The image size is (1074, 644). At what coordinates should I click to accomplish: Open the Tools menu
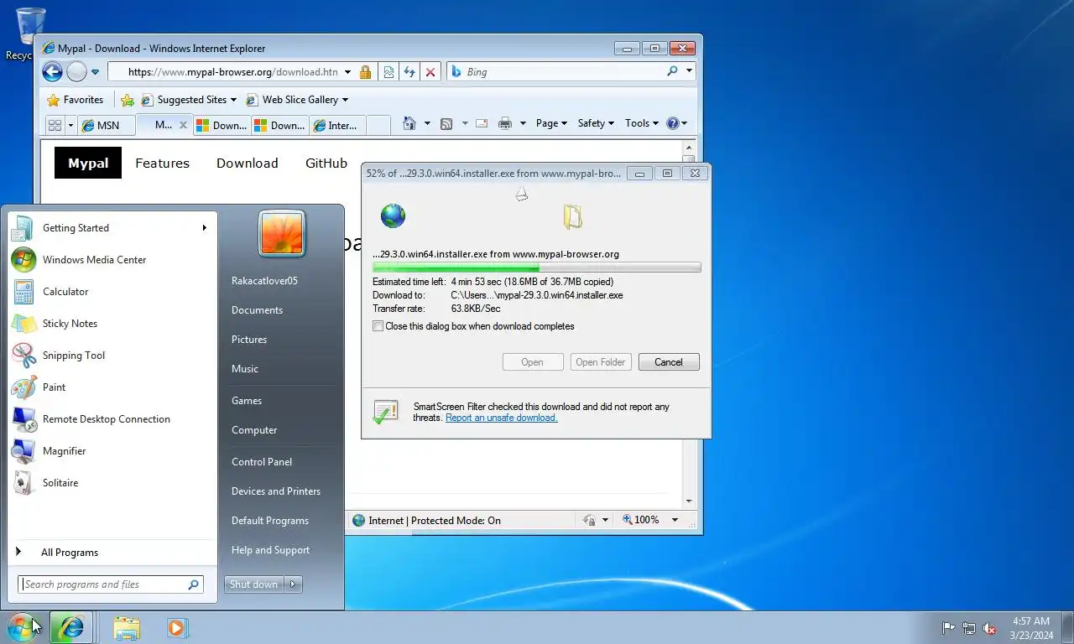(x=642, y=123)
